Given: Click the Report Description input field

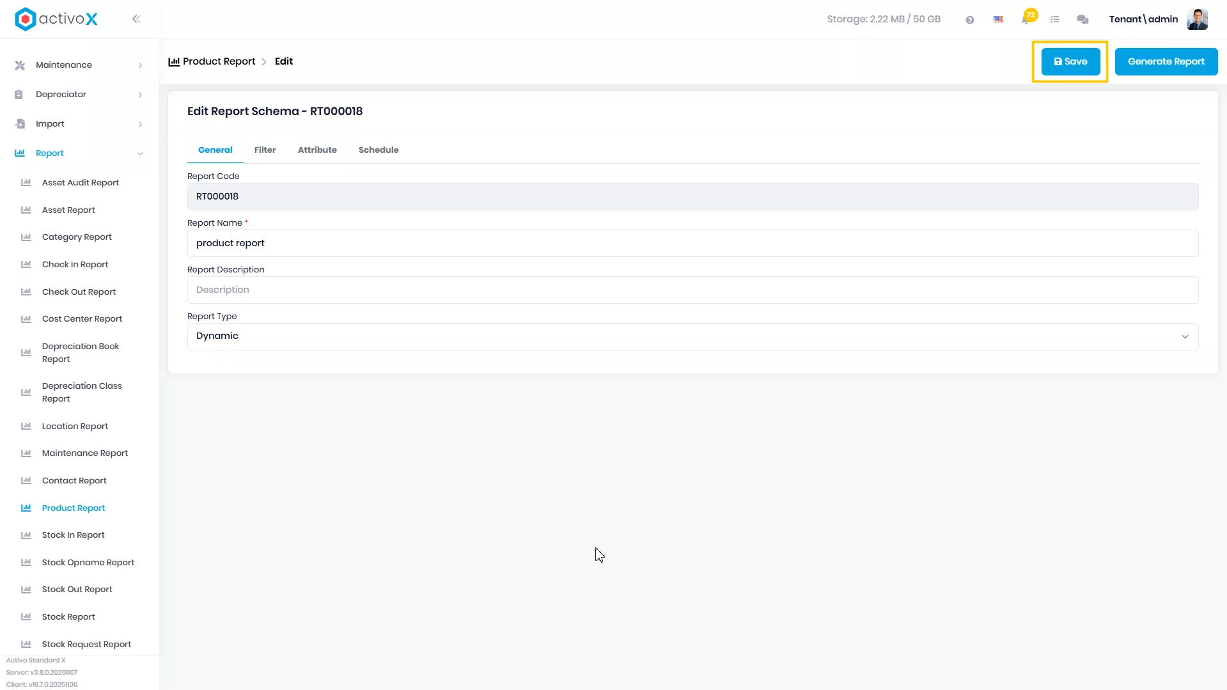Looking at the screenshot, I should coord(692,290).
